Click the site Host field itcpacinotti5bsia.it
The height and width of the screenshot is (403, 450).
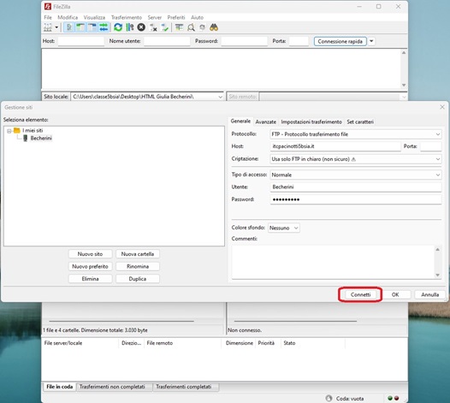pos(335,146)
